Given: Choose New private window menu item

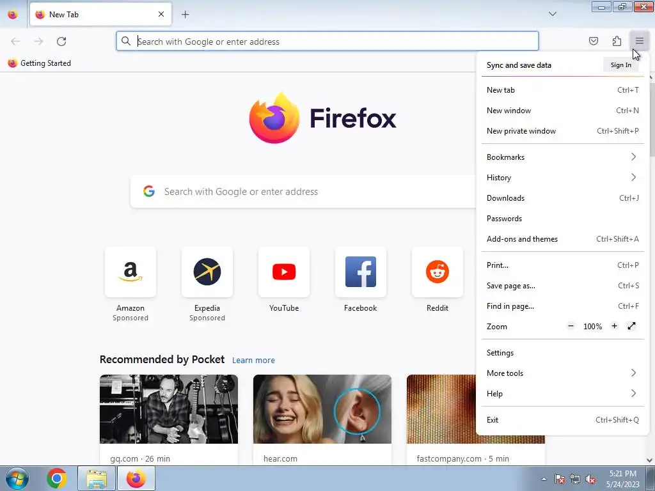Looking at the screenshot, I should (x=562, y=130).
